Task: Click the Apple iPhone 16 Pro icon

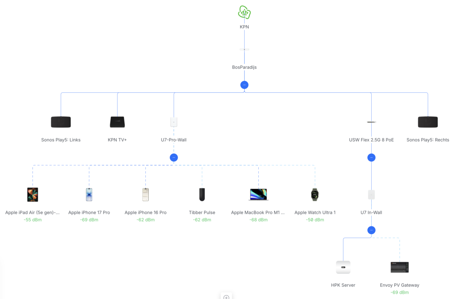Action: point(145,194)
